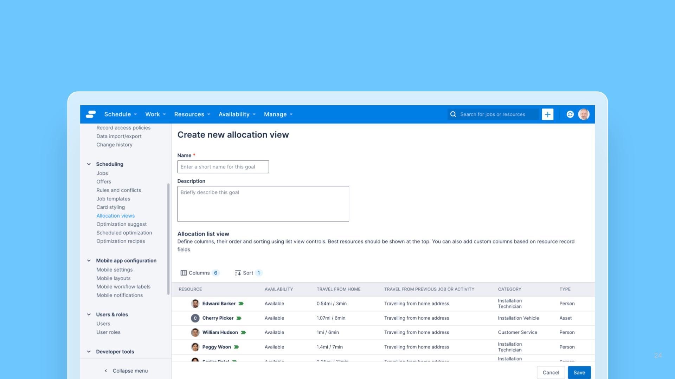This screenshot has width=675, height=379.
Task: Click the plus create button
Action: 547,114
